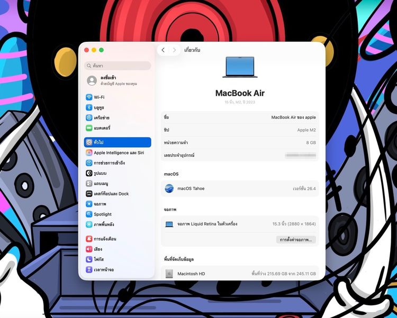Image resolution: width=397 pixels, height=318 pixels.
Task: Click the version text เวอร์ชั่น 26.4
Action: tap(304, 189)
